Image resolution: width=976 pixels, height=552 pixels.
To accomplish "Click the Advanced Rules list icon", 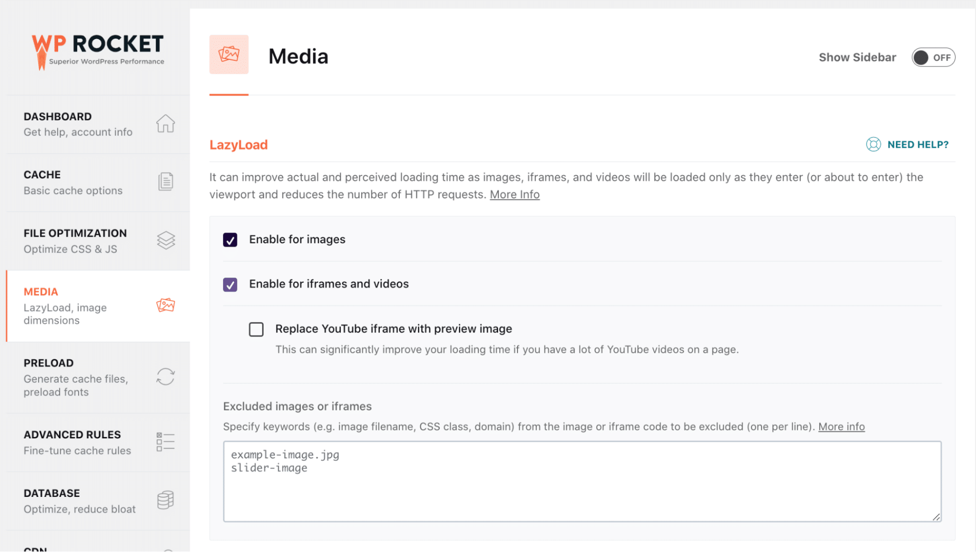I will pyautogui.click(x=165, y=442).
